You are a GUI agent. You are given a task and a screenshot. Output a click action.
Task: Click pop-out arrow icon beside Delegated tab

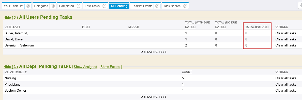point(53,6)
